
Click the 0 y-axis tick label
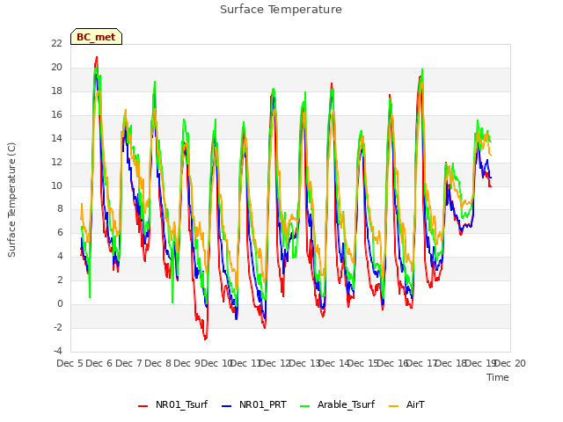[x=60, y=304]
